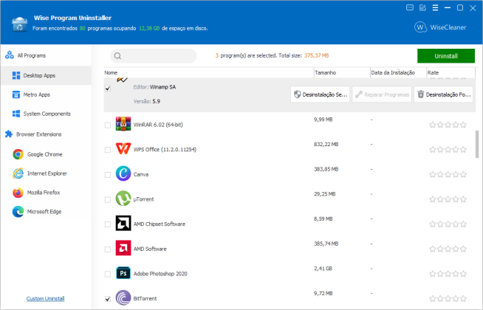483x310 pixels.
Task: Click the Desktop Apps tiles icon
Action: coord(16,75)
